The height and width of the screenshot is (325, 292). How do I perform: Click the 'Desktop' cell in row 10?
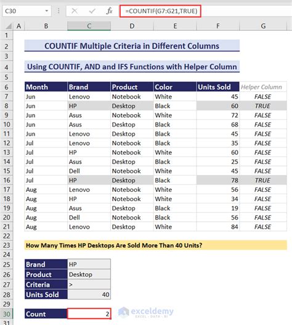point(132,125)
